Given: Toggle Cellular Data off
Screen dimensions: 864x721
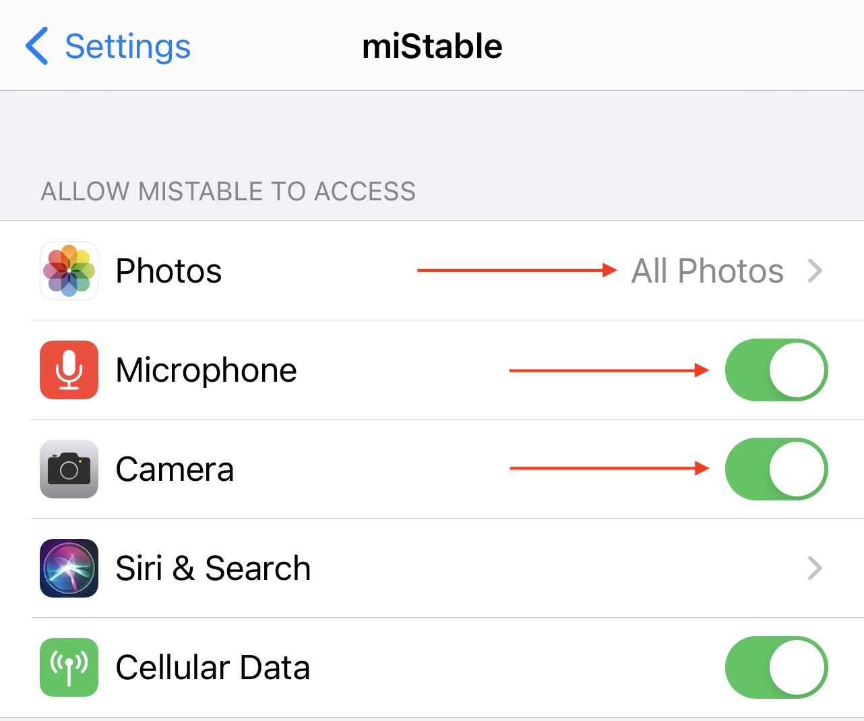Looking at the screenshot, I should pyautogui.click(x=776, y=667).
